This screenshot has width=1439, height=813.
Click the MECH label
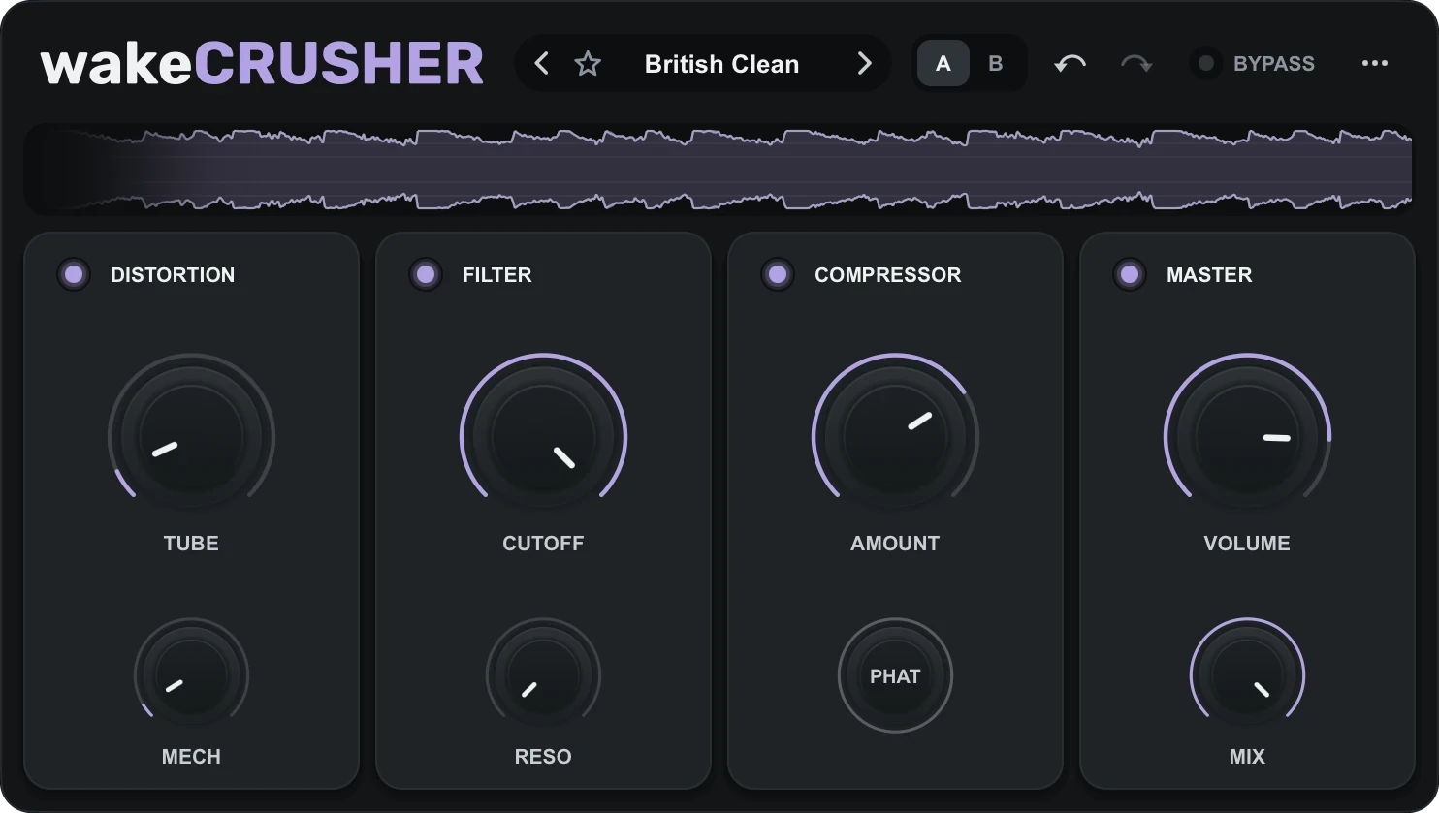point(191,757)
